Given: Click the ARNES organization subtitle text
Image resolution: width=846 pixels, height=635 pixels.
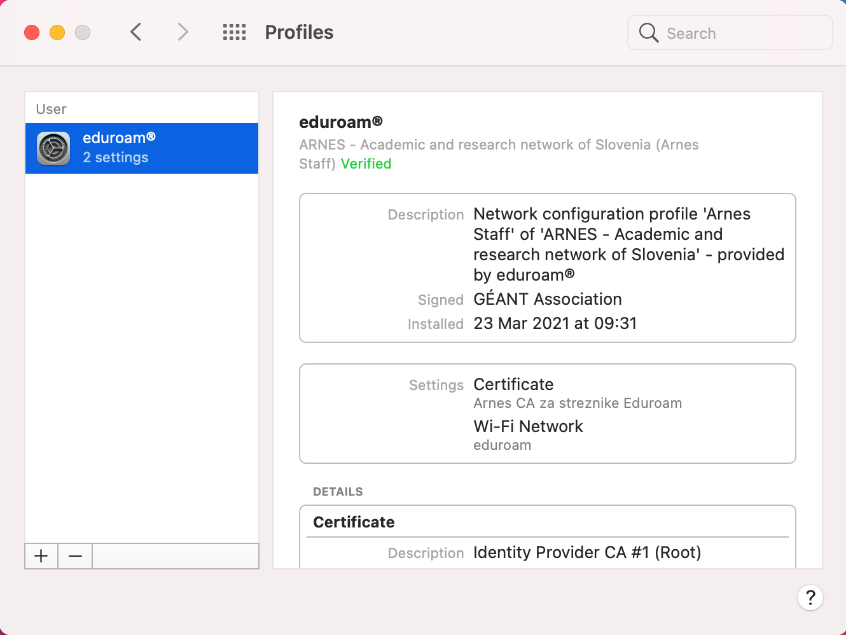Looking at the screenshot, I should 499,154.
